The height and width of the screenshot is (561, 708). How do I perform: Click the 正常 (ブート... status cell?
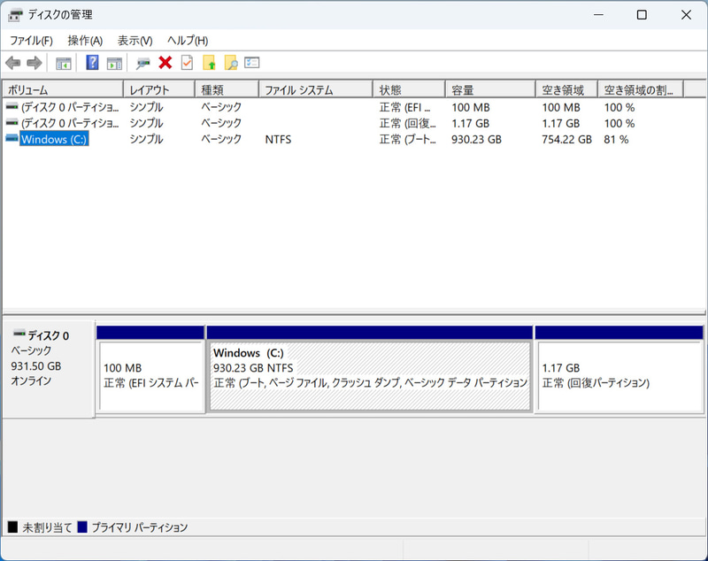(x=408, y=140)
